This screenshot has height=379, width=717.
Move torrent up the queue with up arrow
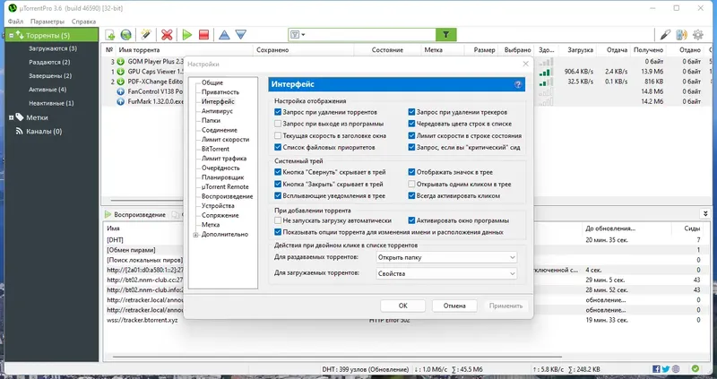tap(224, 35)
